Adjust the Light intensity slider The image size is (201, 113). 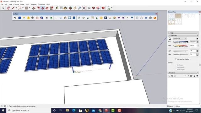tap(181, 51)
